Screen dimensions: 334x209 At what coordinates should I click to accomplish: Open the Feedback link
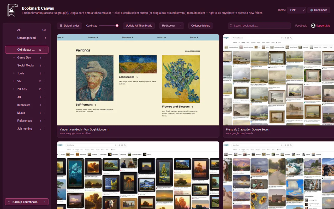[x=301, y=26]
